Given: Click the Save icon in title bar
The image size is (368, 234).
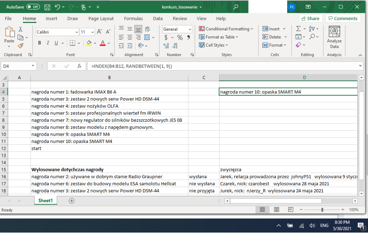Looking at the screenshot, I should coord(47,7).
